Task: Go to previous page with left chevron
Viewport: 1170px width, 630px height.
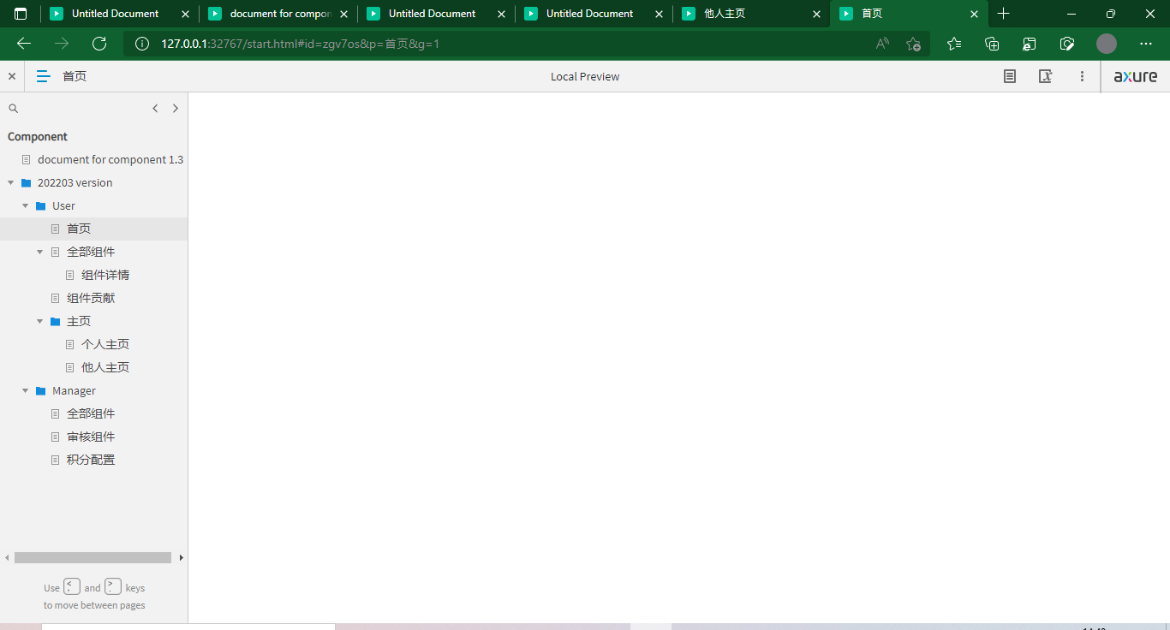Action: tap(155, 108)
